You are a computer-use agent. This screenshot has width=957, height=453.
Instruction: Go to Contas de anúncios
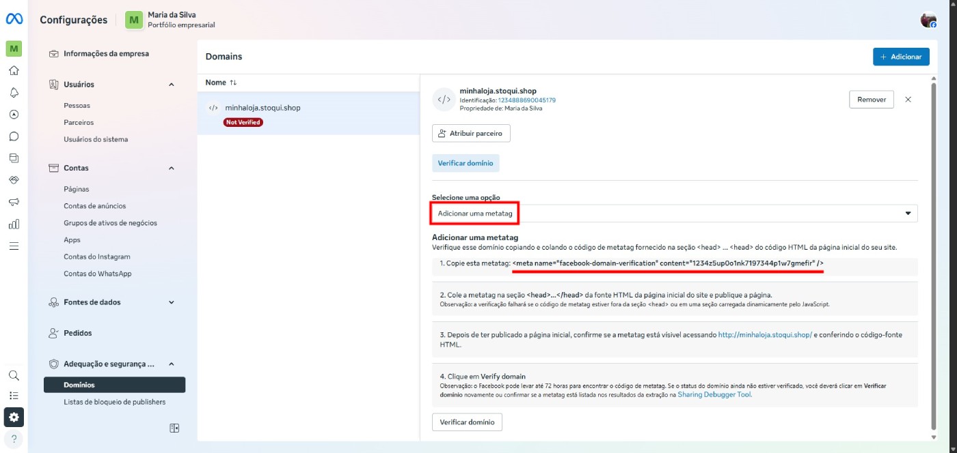pyautogui.click(x=94, y=206)
